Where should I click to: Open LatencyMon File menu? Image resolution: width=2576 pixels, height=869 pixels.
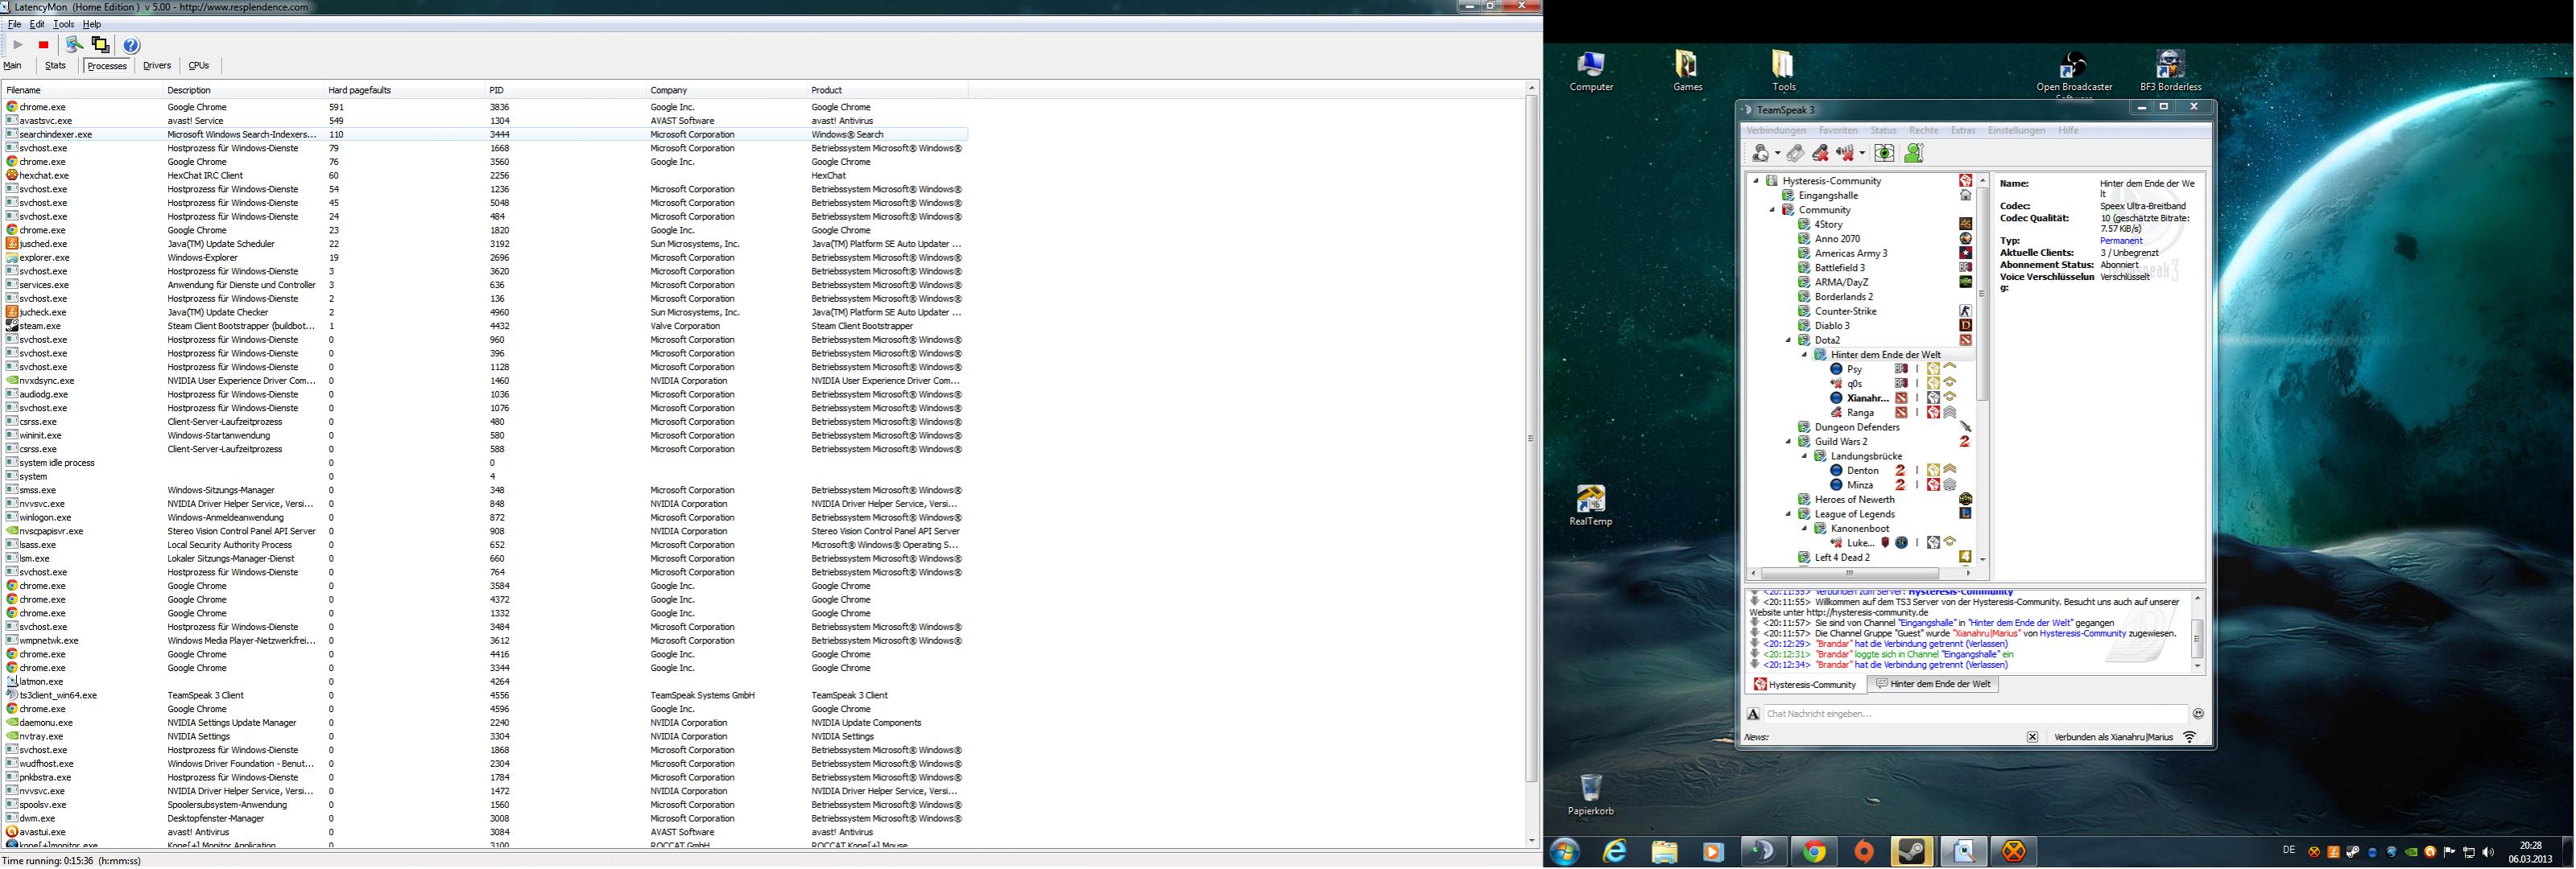point(14,24)
